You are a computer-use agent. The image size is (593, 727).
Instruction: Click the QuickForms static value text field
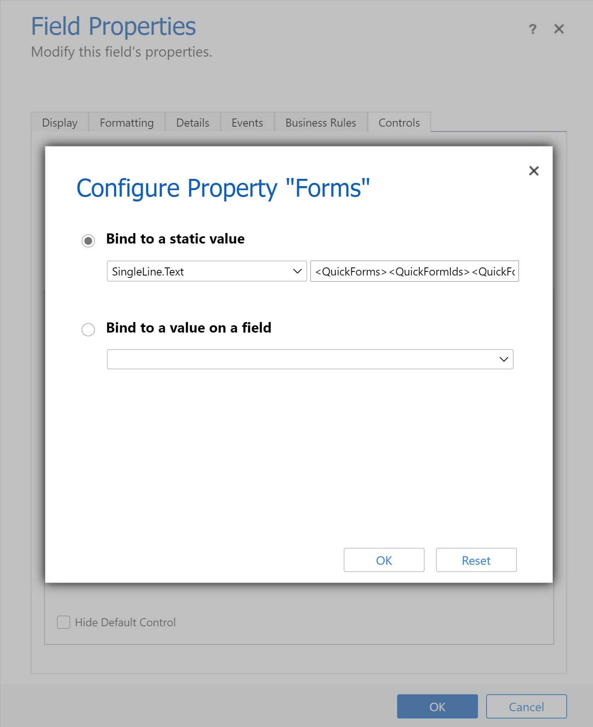click(x=414, y=271)
